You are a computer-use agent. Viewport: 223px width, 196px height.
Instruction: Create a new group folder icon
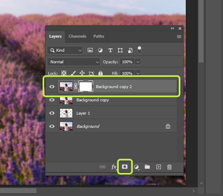click(147, 167)
